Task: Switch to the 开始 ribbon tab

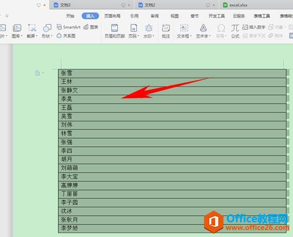Action: [70, 16]
